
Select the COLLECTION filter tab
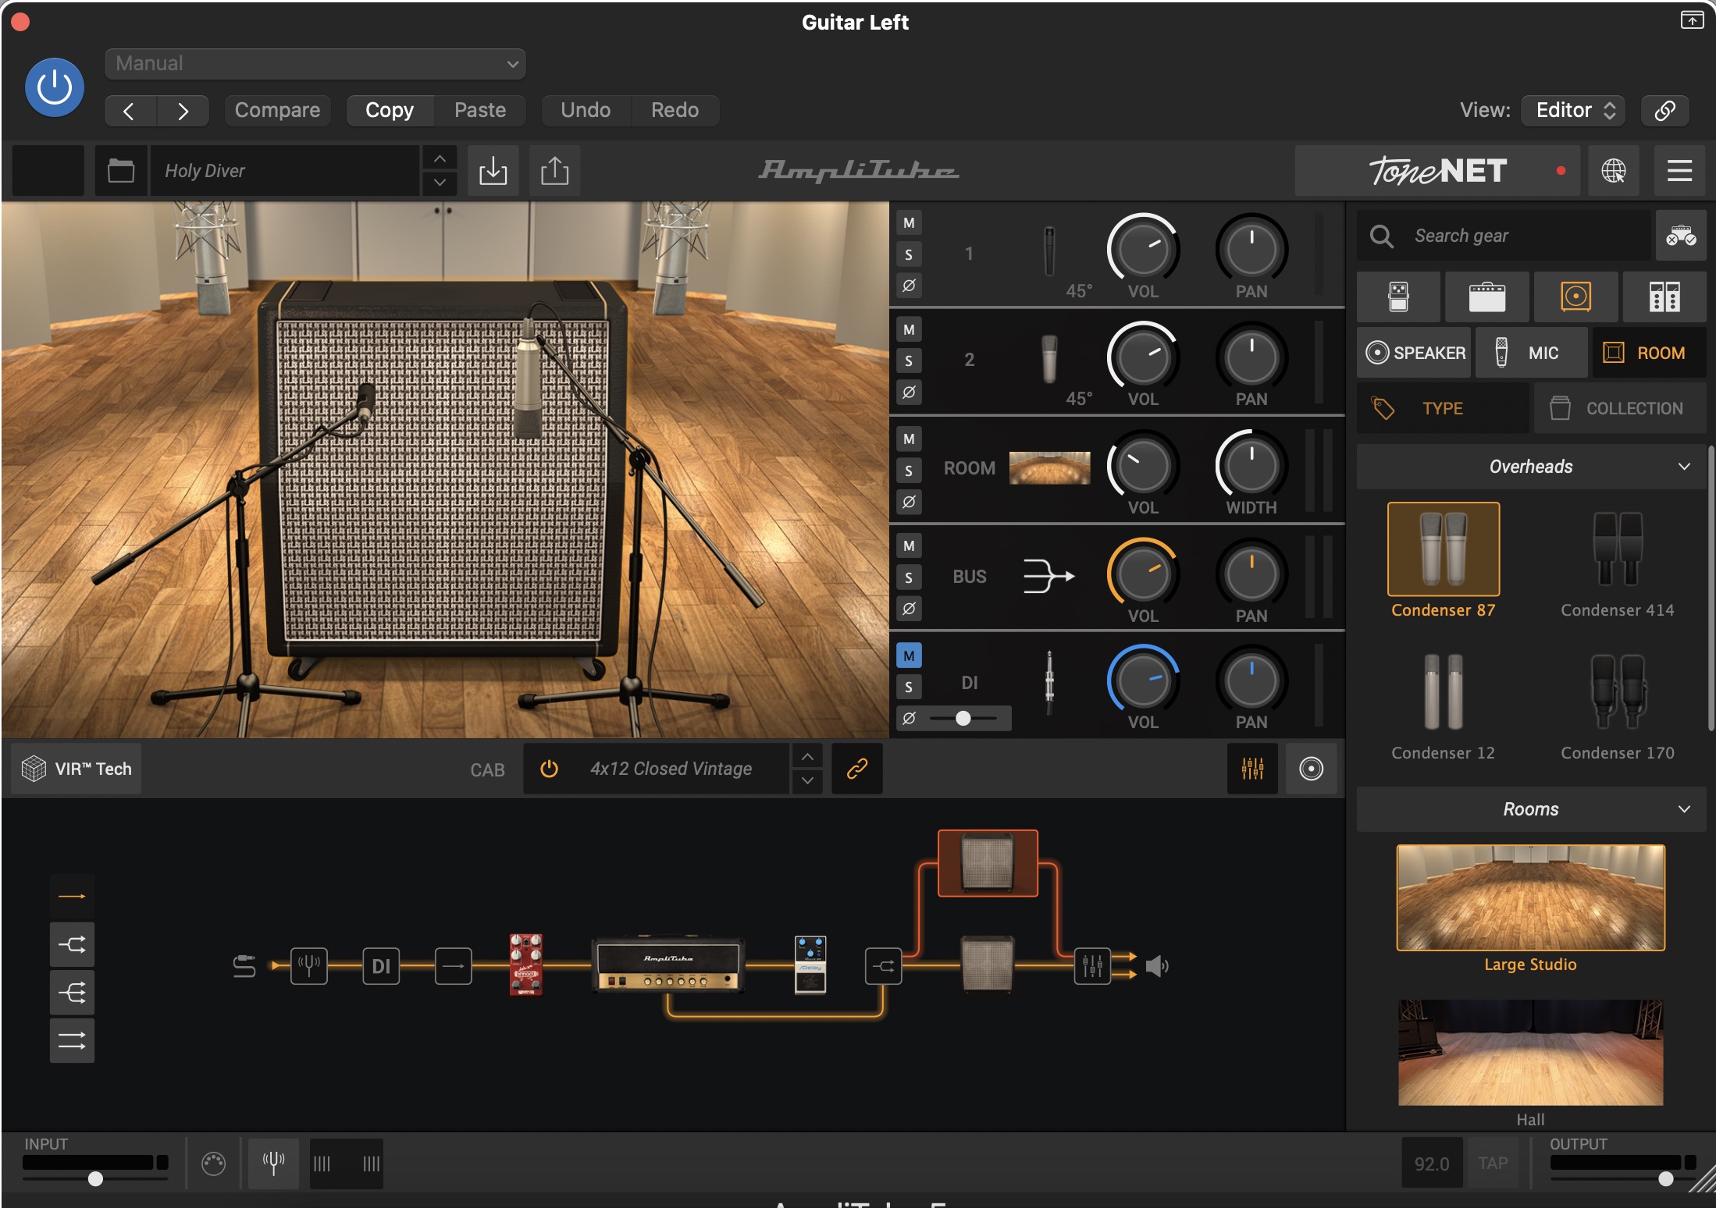(1620, 408)
